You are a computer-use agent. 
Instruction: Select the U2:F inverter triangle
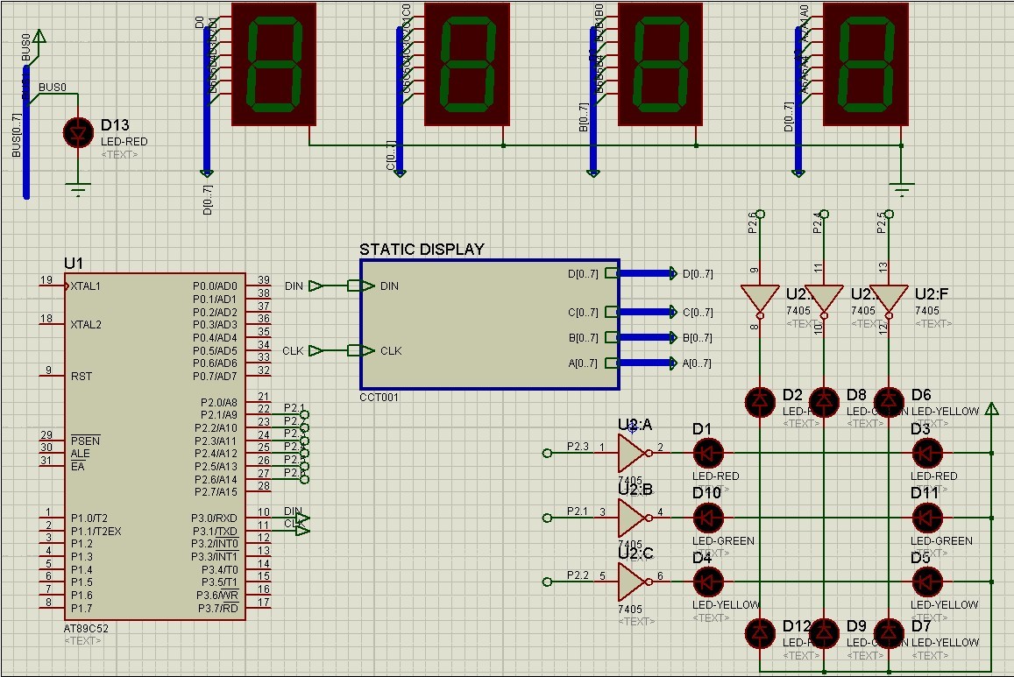tap(889, 298)
